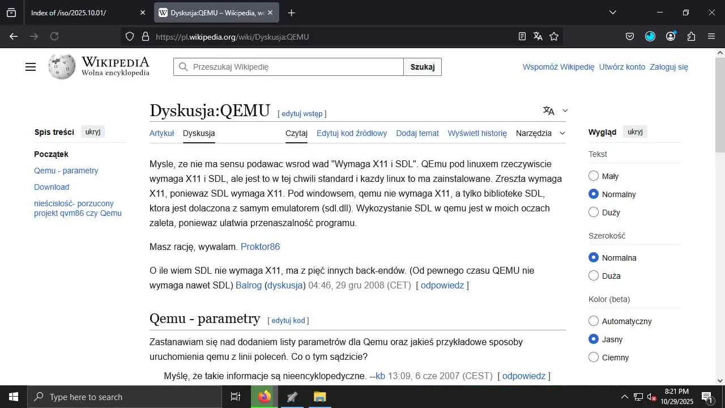Select the Czytaj view tab
This screenshot has width=725, height=408.
[x=296, y=133]
